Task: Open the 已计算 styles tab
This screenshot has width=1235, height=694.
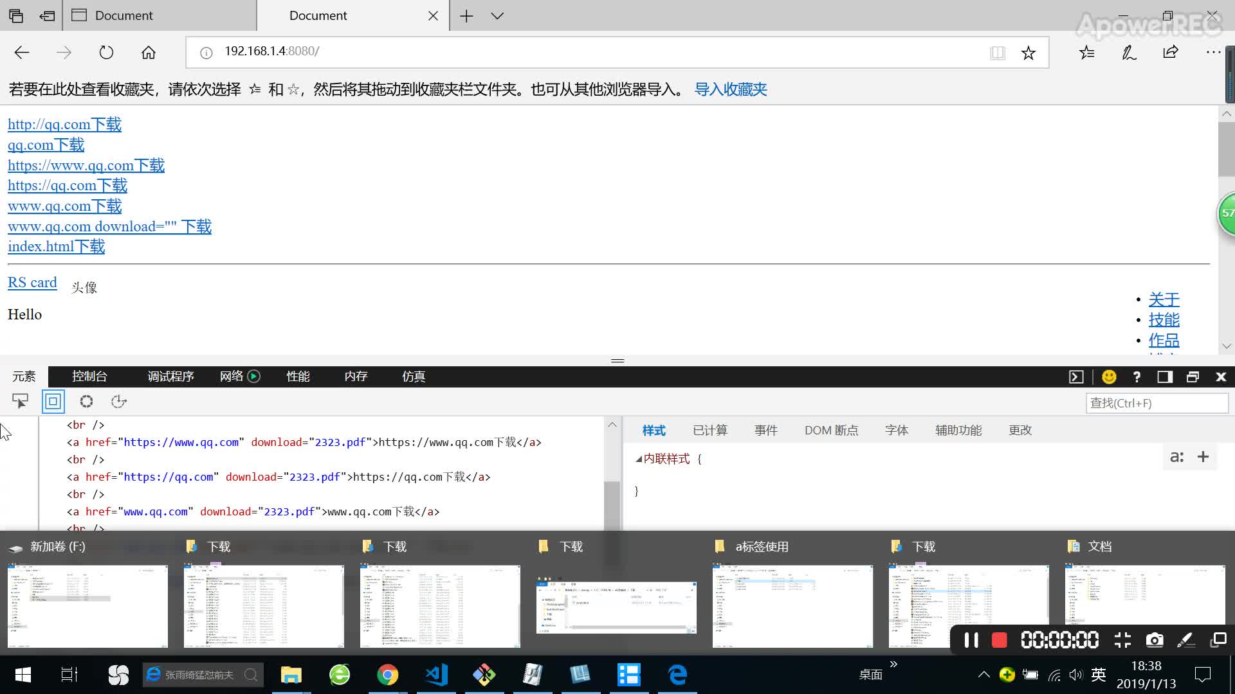Action: [710, 431]
